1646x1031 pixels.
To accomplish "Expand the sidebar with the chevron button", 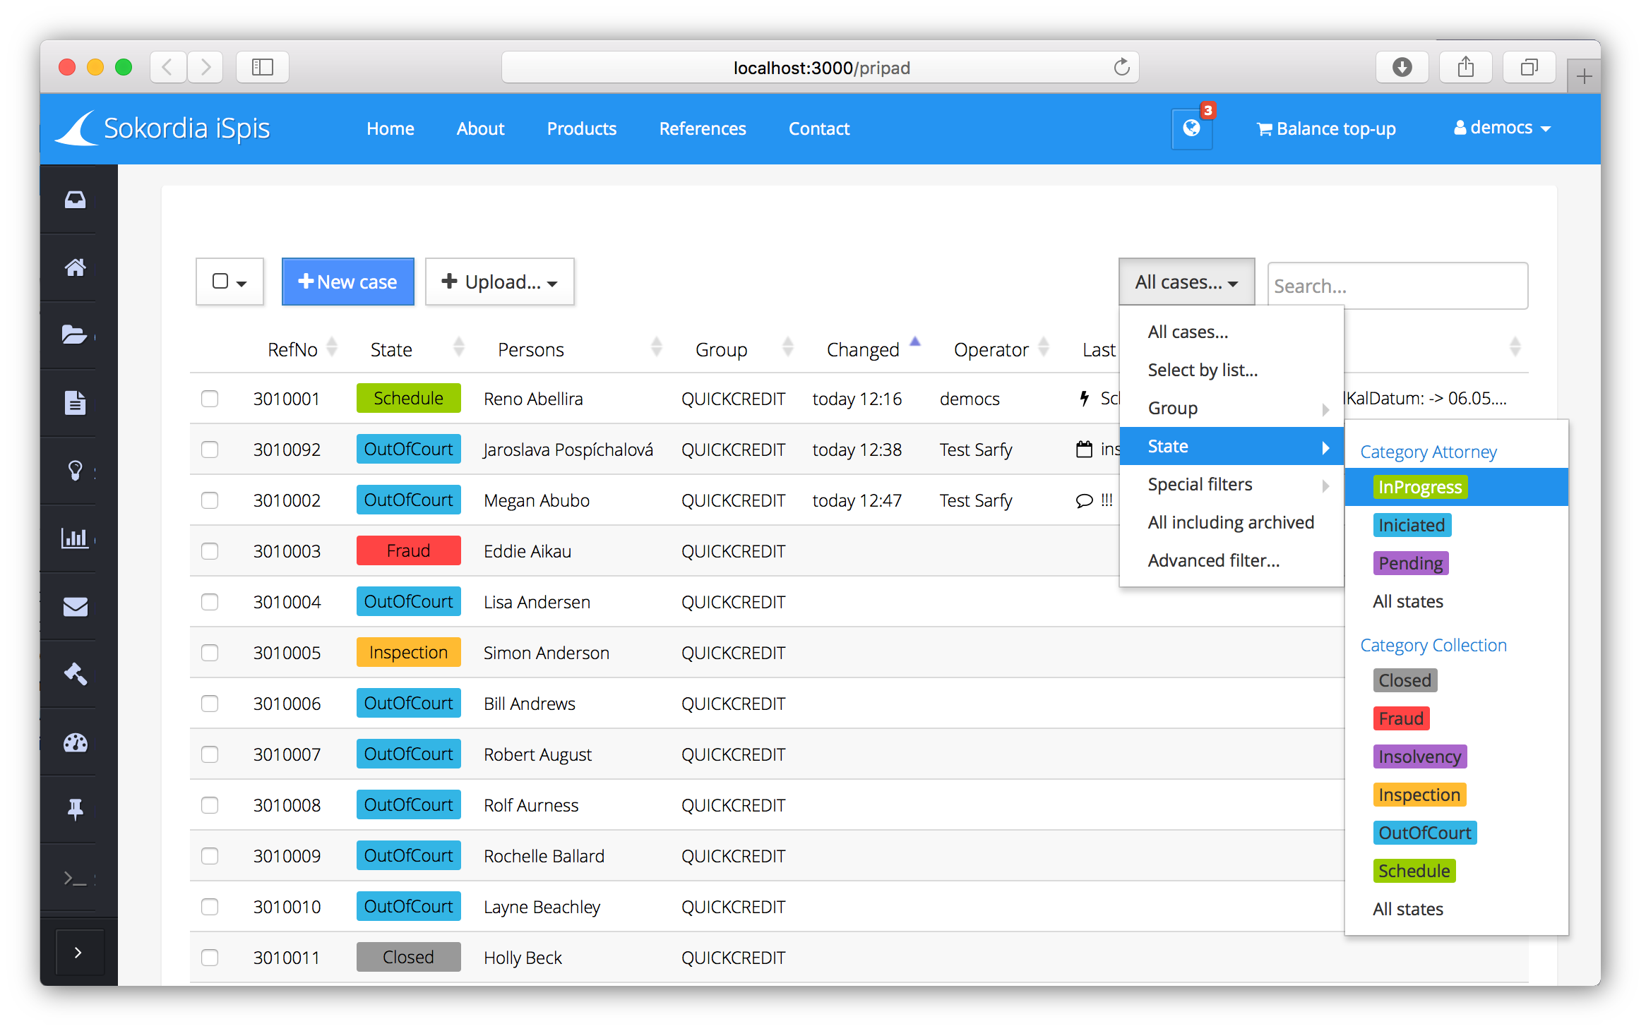I will pos(79,953).
